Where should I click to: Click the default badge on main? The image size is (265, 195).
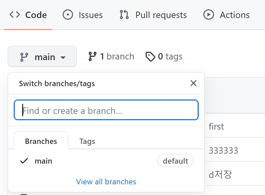176,161
